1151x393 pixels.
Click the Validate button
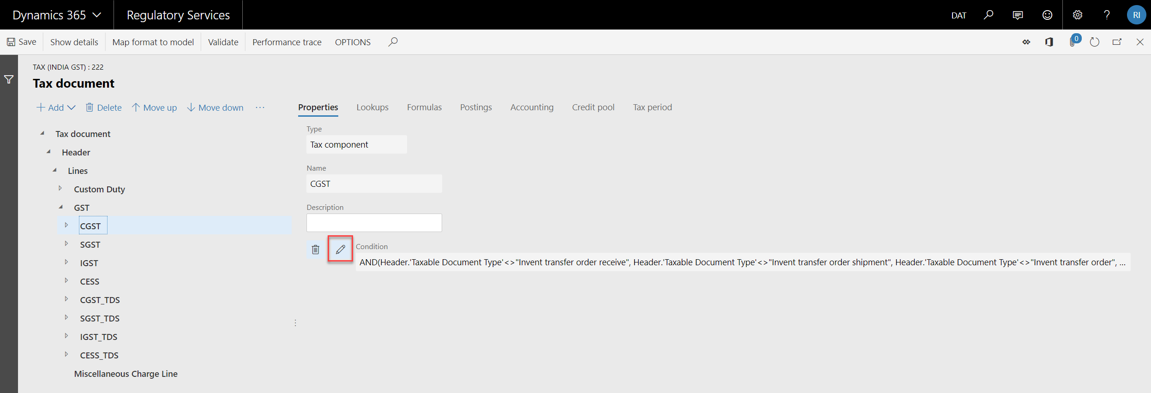pyautogui.click(x=223, y=42)
